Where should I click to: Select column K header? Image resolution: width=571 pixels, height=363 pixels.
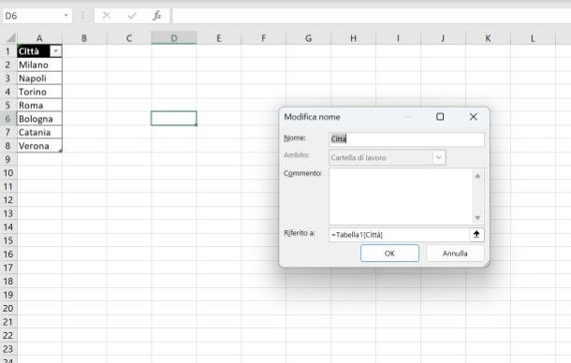(x=488, y=38)
